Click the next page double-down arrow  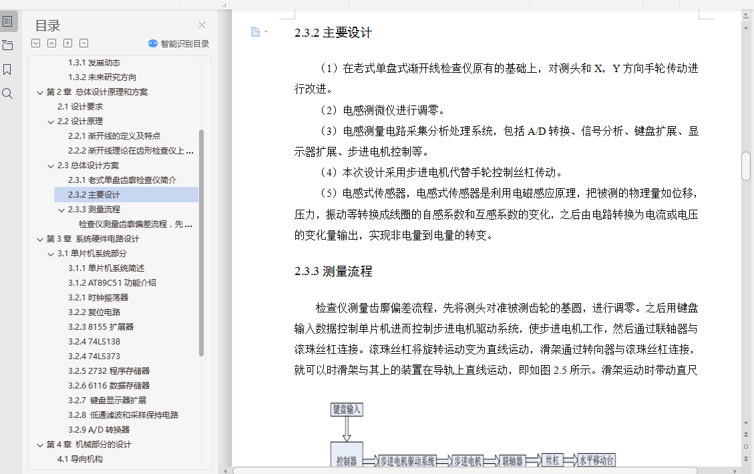[746, 459]
